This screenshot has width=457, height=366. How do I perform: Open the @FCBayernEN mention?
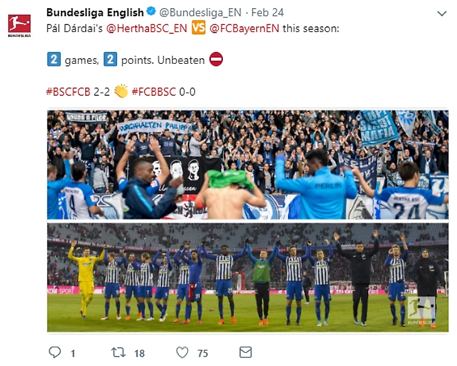[x=244, y=28]
